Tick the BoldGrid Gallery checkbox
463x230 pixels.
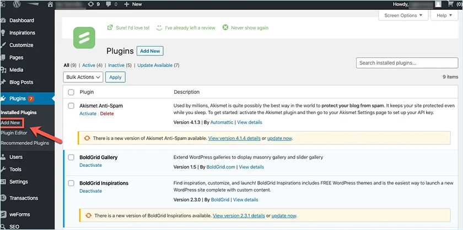(x=71, y=158)
